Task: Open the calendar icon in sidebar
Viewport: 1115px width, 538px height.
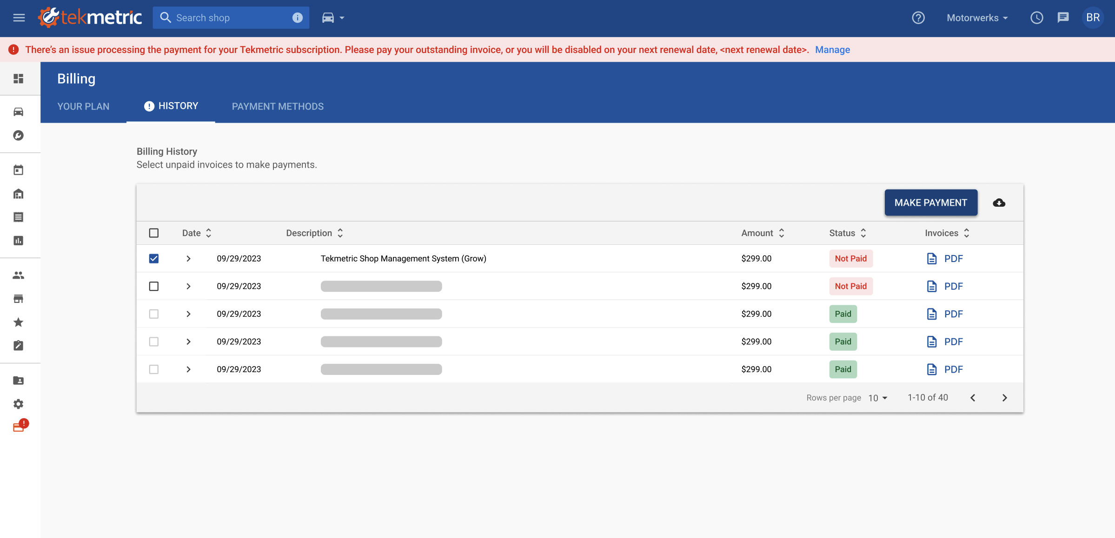Action: pyautogui.click(x=19, y=170)
